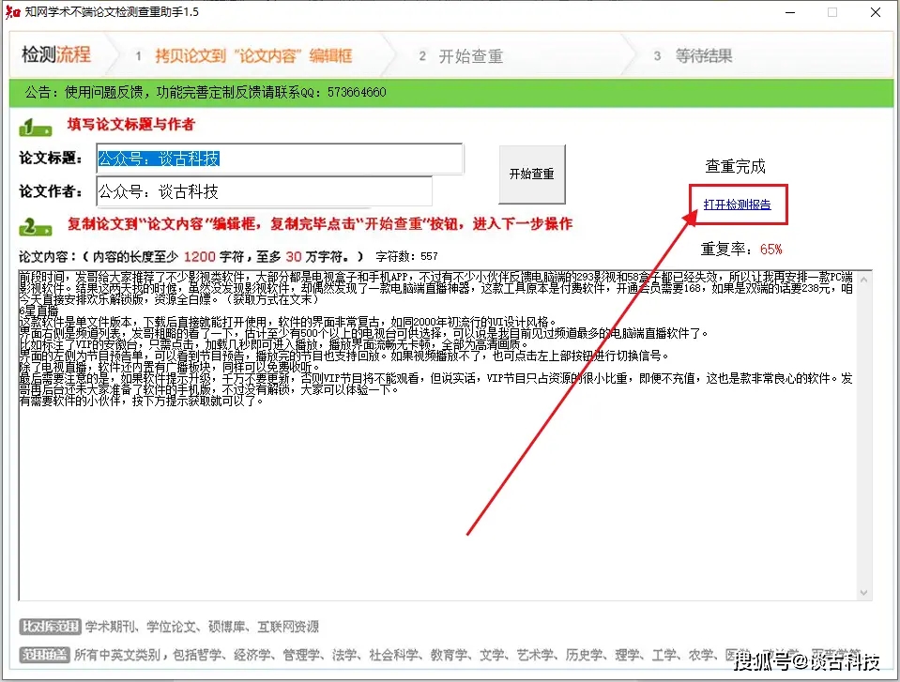The image size is (900, 682).
Task: Click the green step 2 icon
Action: [35, 227]
